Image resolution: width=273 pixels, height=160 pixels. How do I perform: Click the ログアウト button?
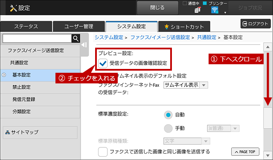(256, 24)
